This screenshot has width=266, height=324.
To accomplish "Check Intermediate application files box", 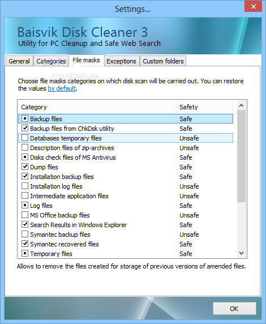I will click(x=25, y=195).
